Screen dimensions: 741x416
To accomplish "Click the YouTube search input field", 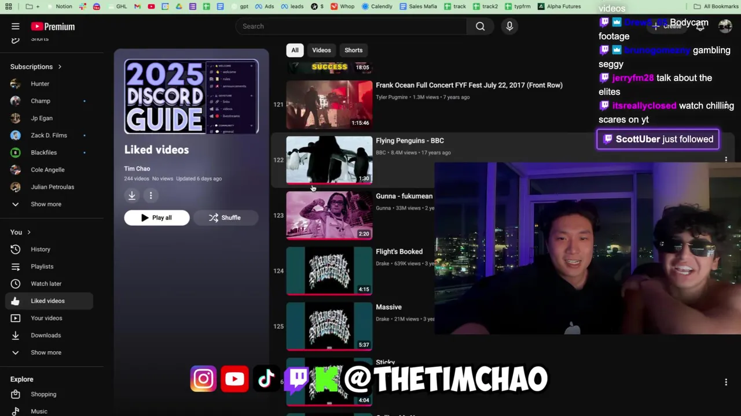I will click(351, 26).
